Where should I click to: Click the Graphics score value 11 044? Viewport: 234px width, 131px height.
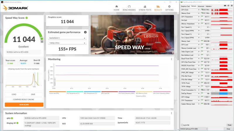tap(67, 22)
